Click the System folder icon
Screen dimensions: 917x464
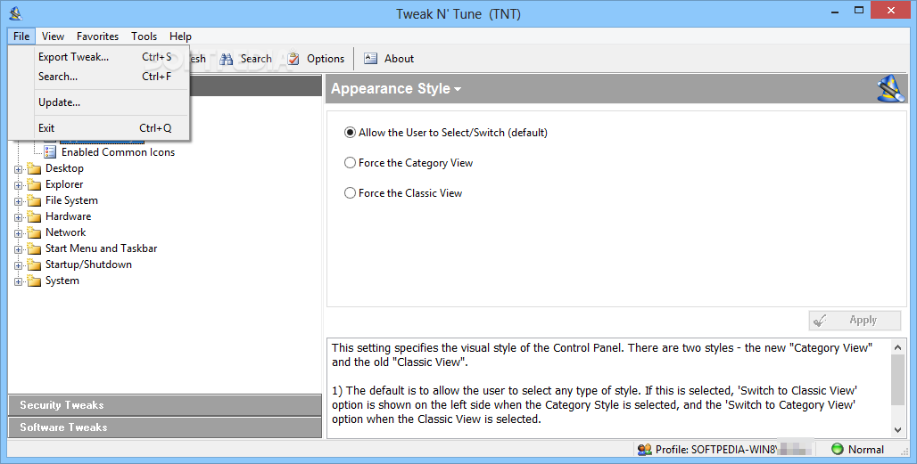(x=35, y=281)
